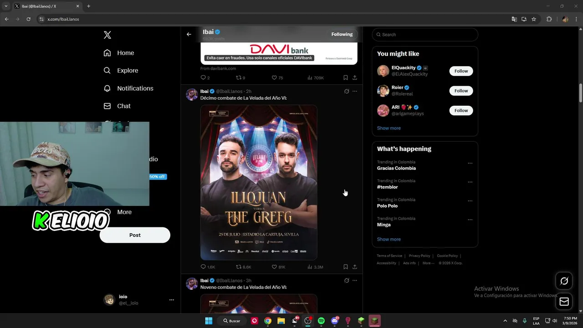Like the DAVIbank post with 75 likes
583x328 pixels.
point(277,78)
